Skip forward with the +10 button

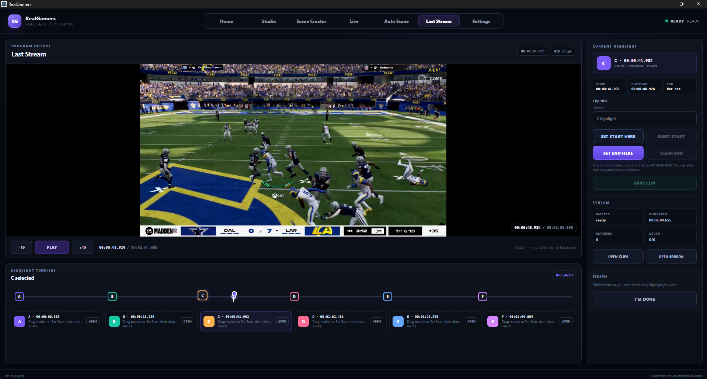tap(83, 247)
